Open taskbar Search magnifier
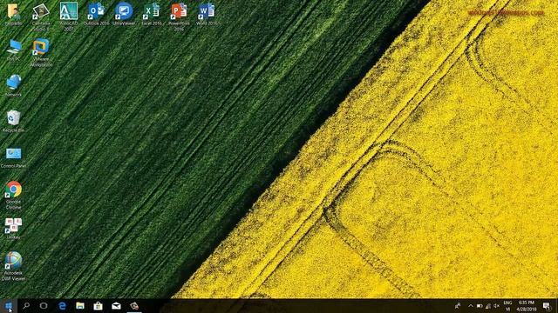The width and height of the screenshot is (558, 313). point(26,306)
